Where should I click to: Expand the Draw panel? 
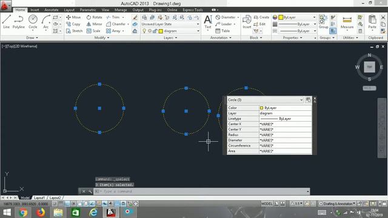point(32,38)
